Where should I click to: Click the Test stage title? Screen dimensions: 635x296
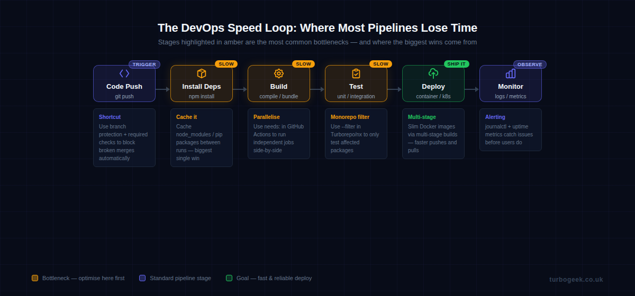coord(356,87)
